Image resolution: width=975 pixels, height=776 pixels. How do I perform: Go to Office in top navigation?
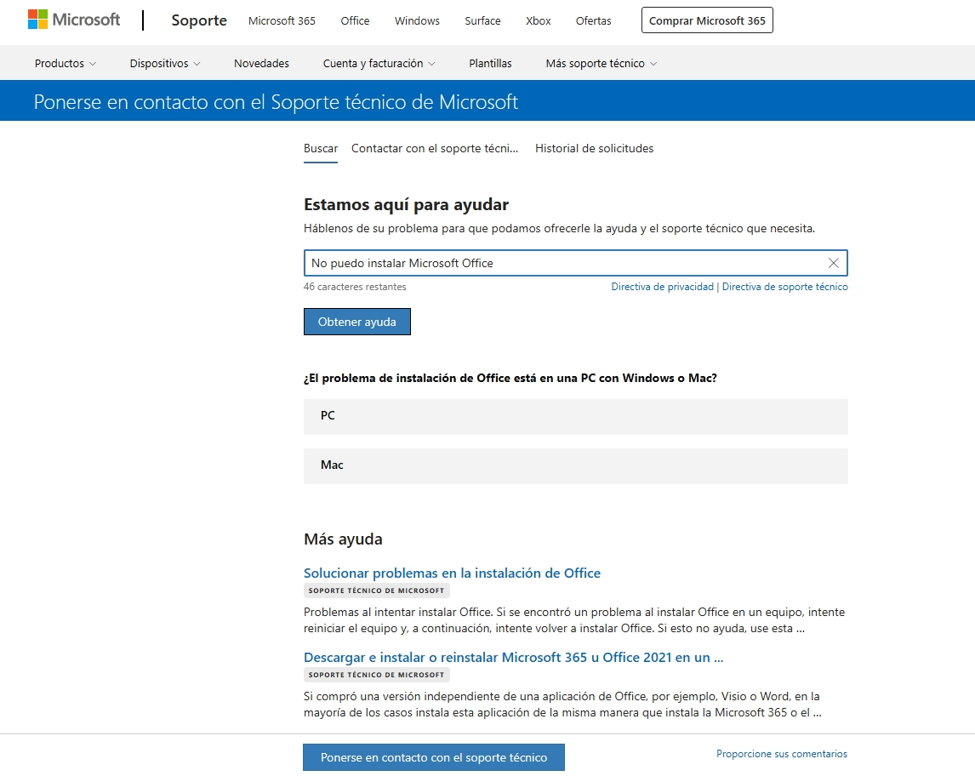coord(355,20)
